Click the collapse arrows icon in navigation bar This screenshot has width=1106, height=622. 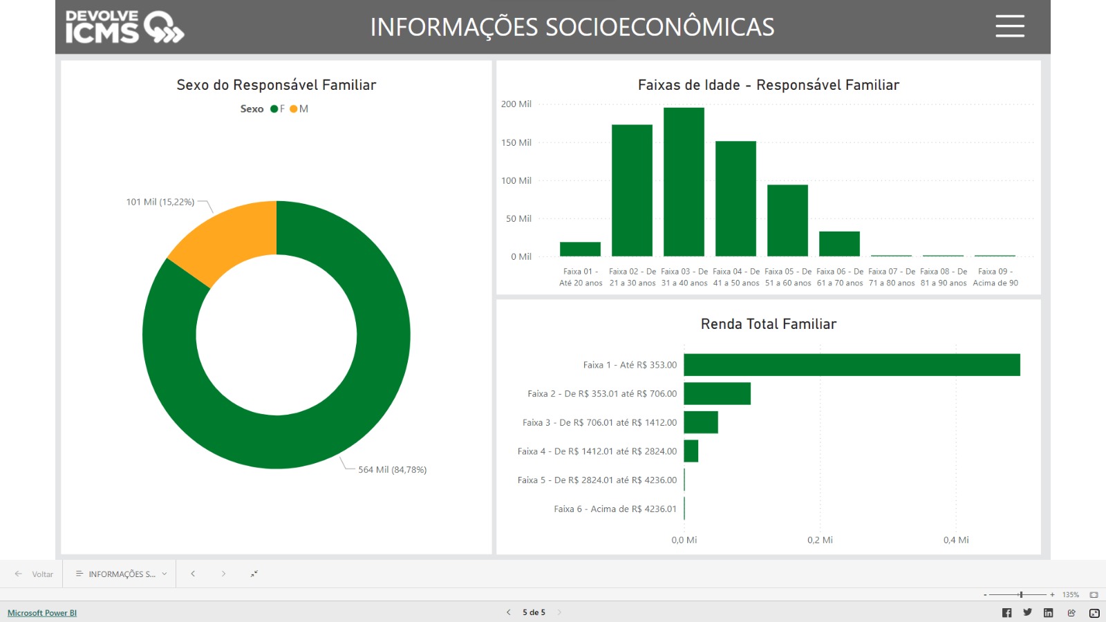(x=254, y=574)
